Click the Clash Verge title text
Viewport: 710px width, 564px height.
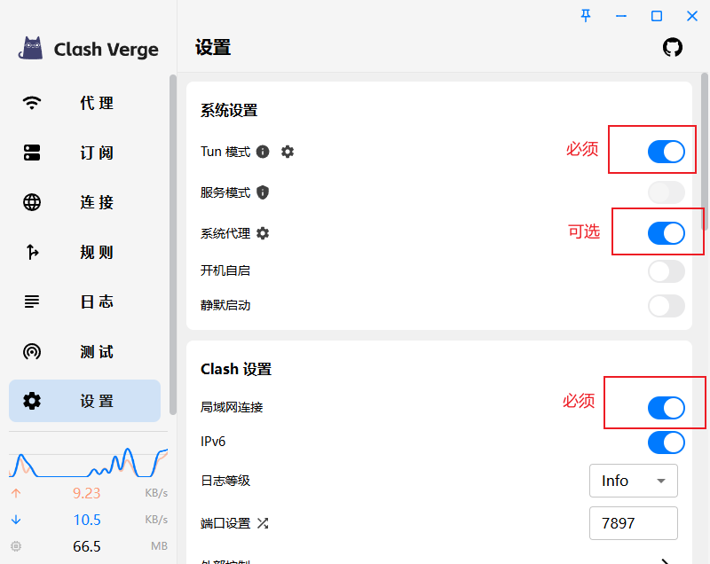point(106,50)
